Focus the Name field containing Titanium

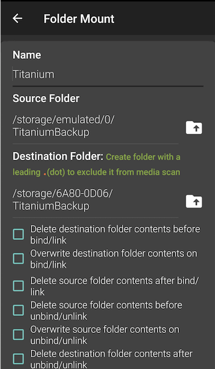pos(107,75)
